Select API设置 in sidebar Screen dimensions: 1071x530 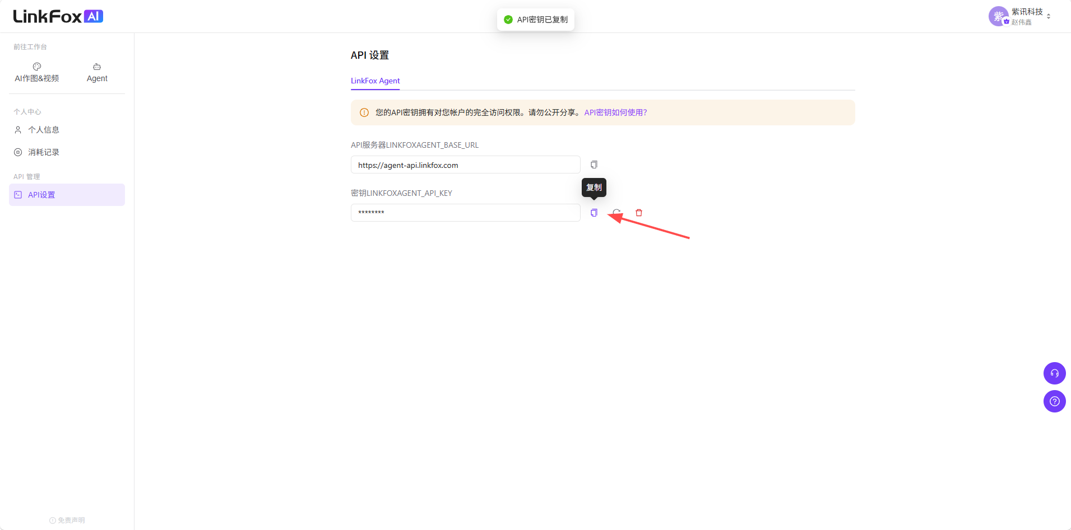[67, 195]
